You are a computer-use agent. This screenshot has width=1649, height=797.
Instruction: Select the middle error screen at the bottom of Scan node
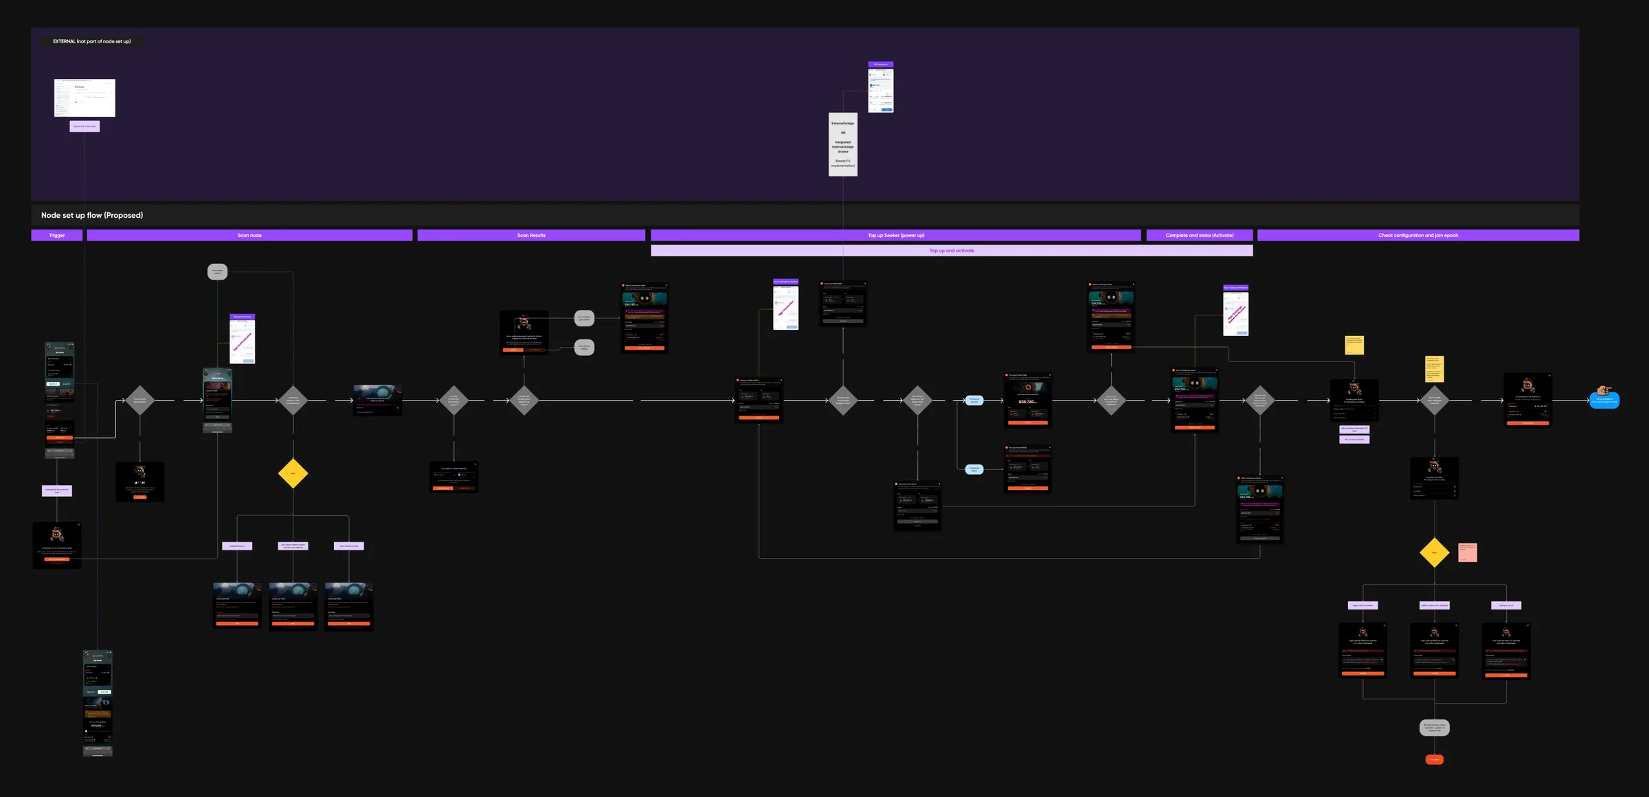293,607
